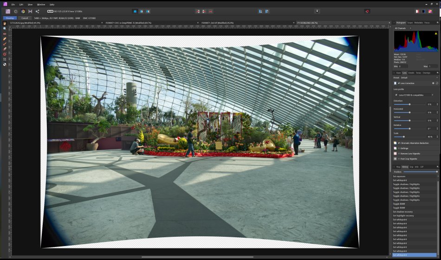The height and width of the screenshot is (260, 441).
Task: Choose the split view mode icon
Action: click(141, 11)
